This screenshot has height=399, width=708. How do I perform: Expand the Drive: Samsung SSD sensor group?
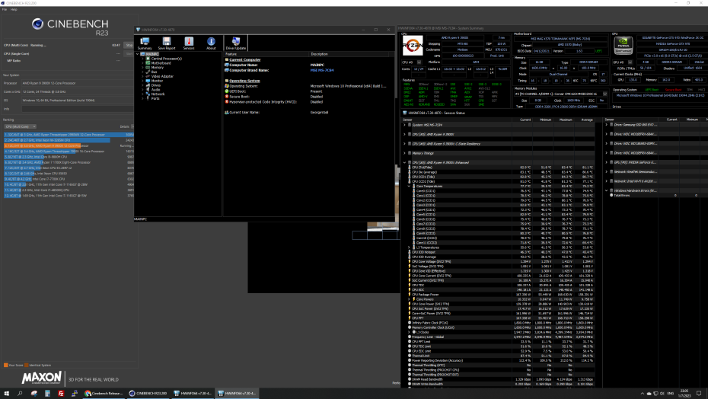click(607, 125)
